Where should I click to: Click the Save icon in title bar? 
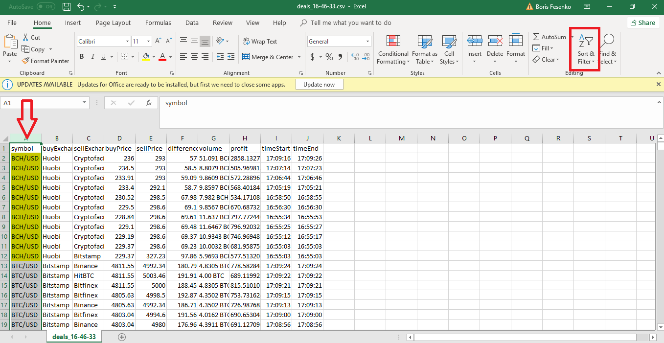click(67, 7)
